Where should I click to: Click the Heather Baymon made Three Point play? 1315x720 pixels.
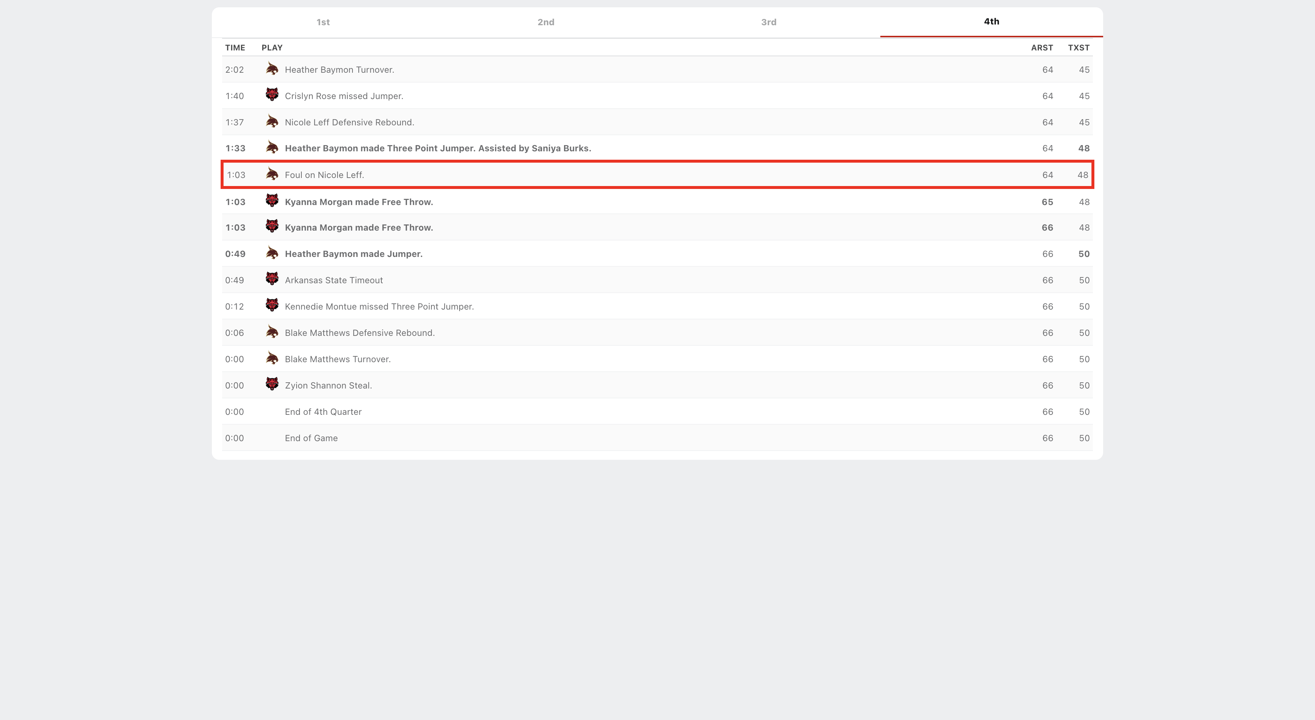(438, 148)
